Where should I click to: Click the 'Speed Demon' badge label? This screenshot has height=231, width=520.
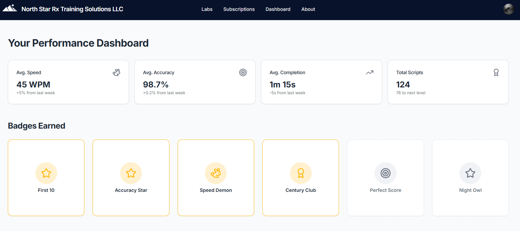pos(216,190)
